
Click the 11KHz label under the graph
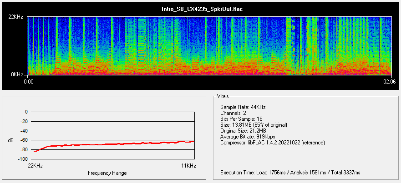pyautogui.click(x=188, y=166)
